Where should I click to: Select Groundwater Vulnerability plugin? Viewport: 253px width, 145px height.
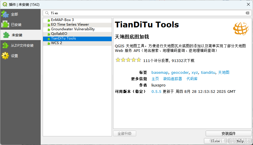coord(77,29)
